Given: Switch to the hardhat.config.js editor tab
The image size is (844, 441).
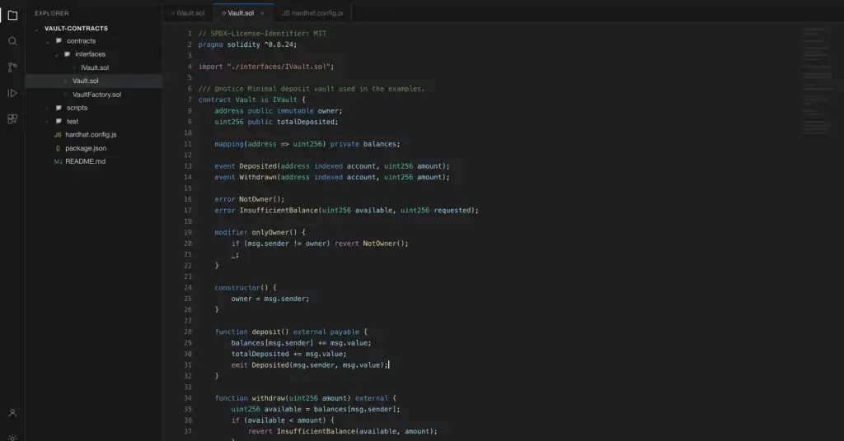Looking at the screenshot, I should [312, 13].
